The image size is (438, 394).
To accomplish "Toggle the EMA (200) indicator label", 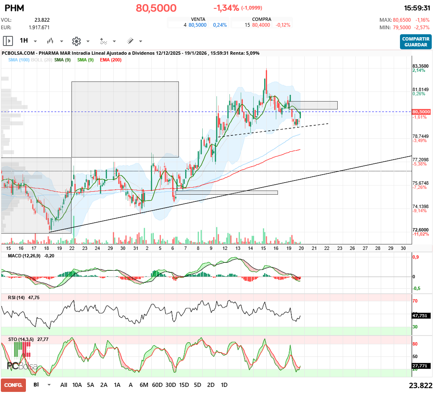I will [111, 60].
